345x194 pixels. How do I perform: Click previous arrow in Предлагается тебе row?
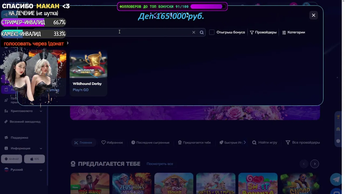(304, 164)
